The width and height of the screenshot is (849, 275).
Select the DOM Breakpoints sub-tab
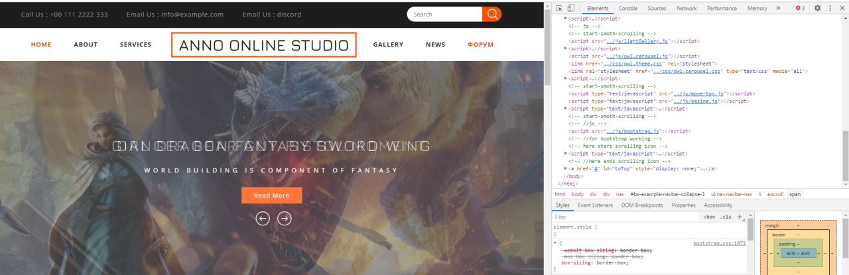[x=642, y=205]
